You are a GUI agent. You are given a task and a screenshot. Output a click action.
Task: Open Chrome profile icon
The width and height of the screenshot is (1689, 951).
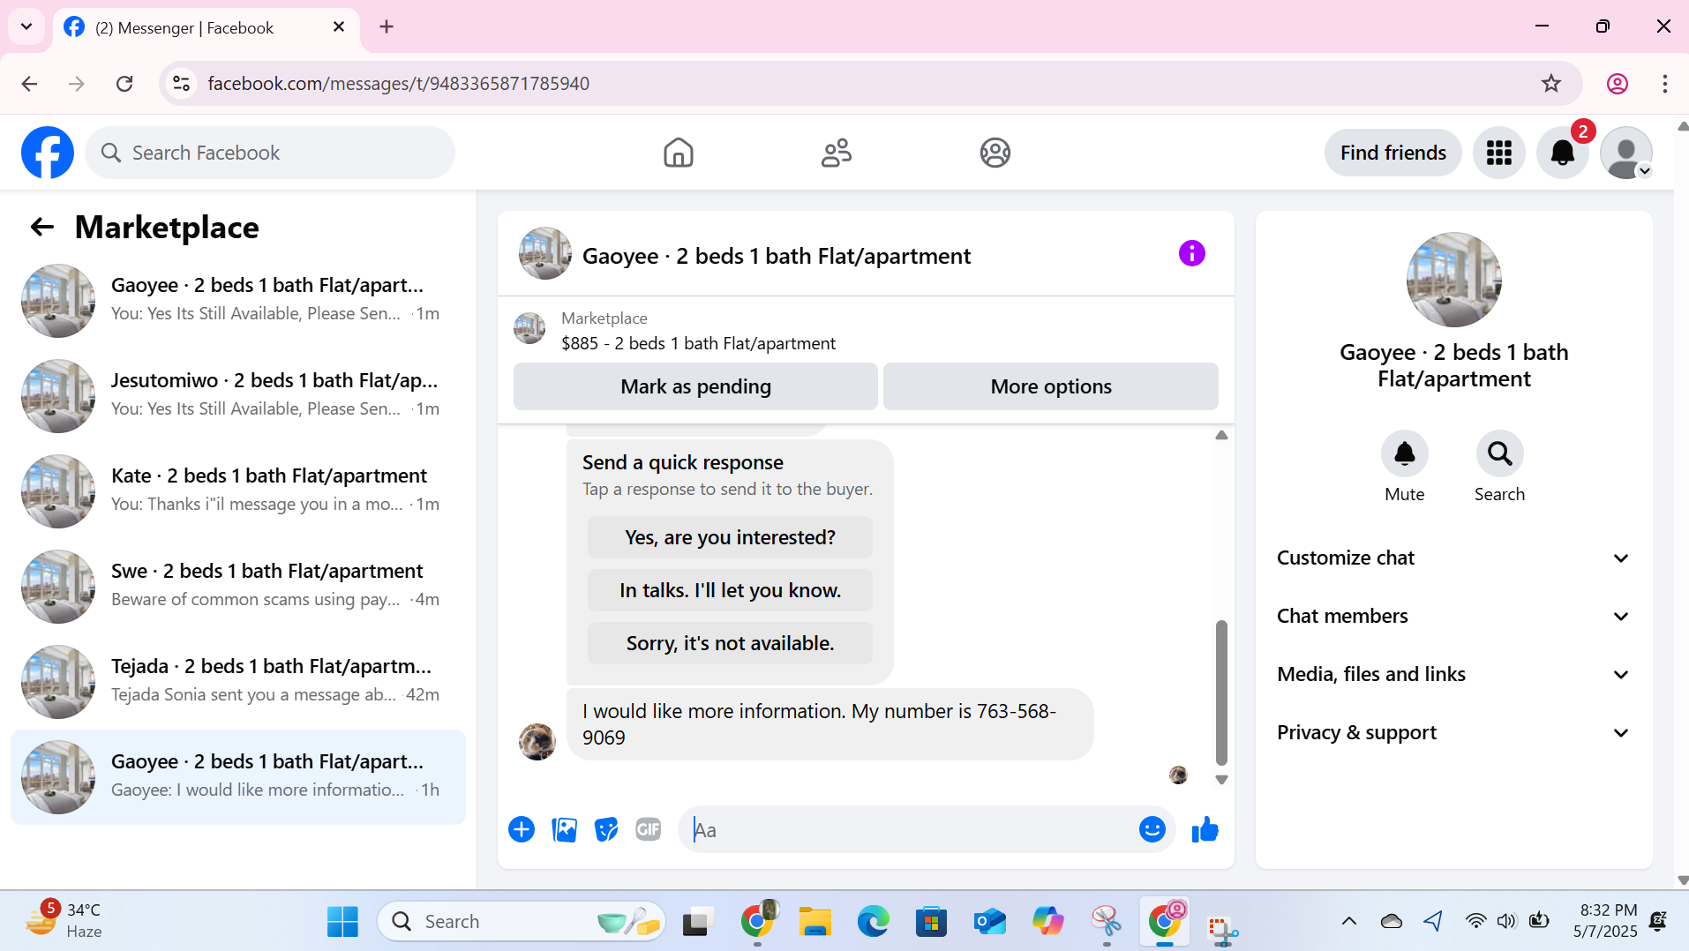click(1617, 83)
